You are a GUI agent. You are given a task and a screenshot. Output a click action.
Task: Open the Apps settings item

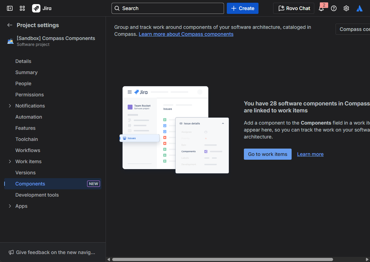click(x=53, y=206)
